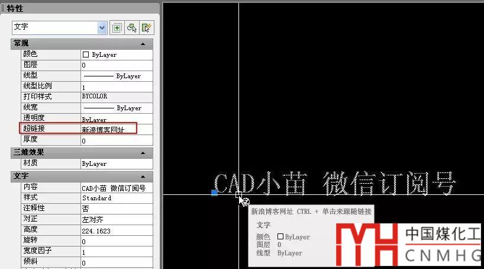Image resolution: width=484 pixels, height=269 pixels.
Task: Edit the 倾斜 value field
Action: (x=117, y=262)
